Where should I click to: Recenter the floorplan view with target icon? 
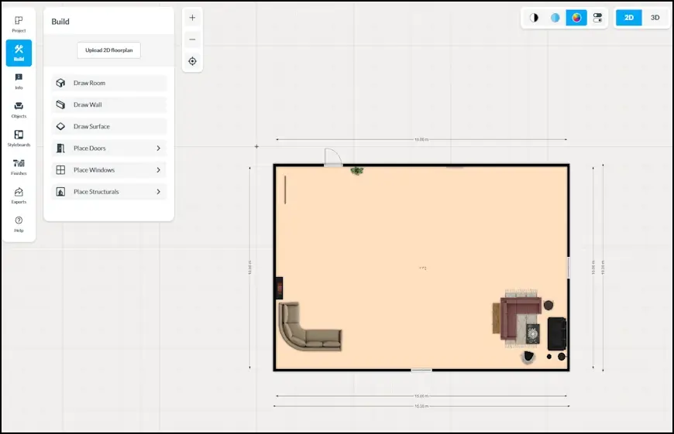tap(192, 61)
